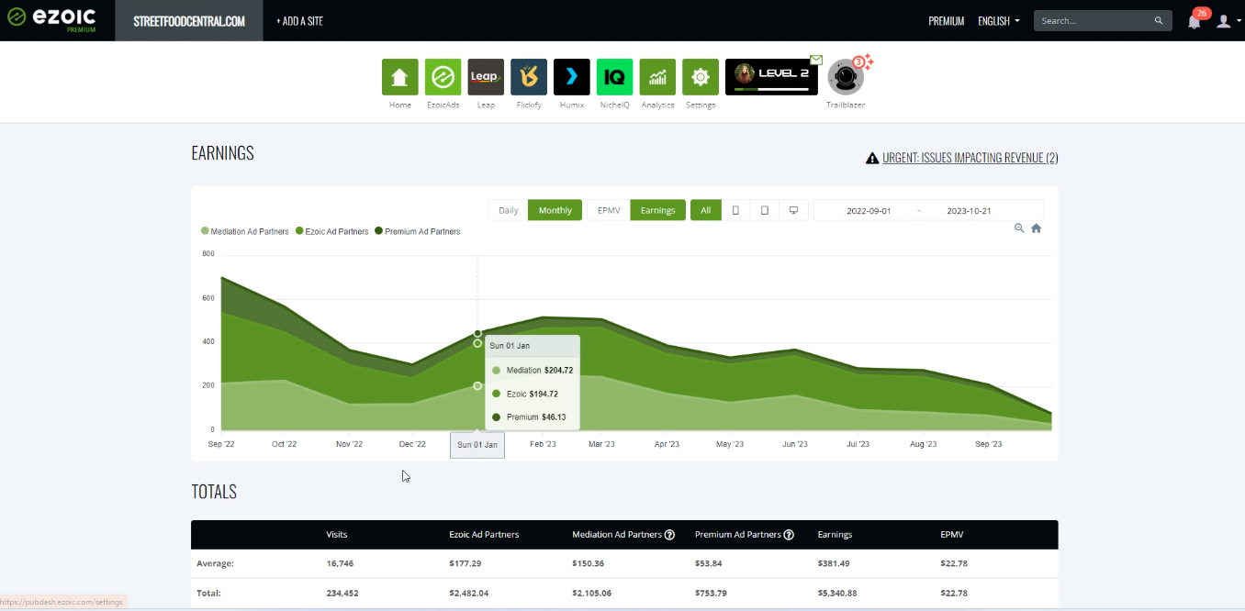Click the Mediation data point on chart

[x=477, y=386]
